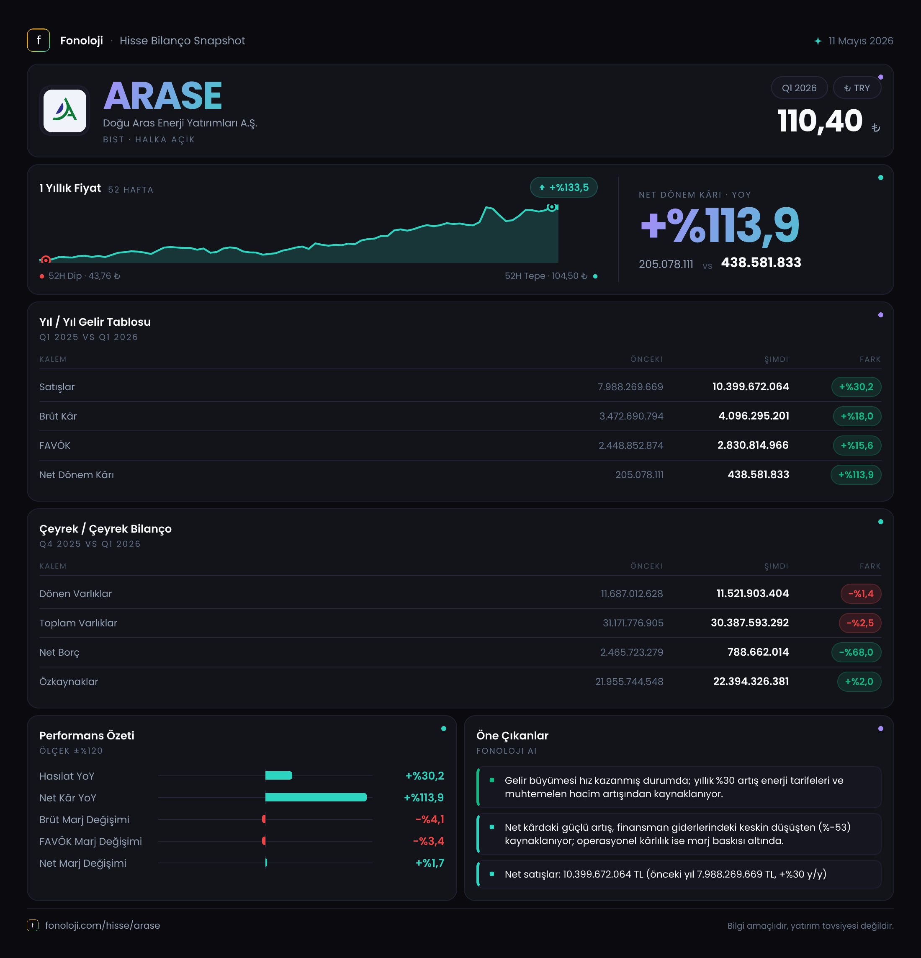Click the 'Yıl / Yıl Gelir Tablosu' heading

95,322
